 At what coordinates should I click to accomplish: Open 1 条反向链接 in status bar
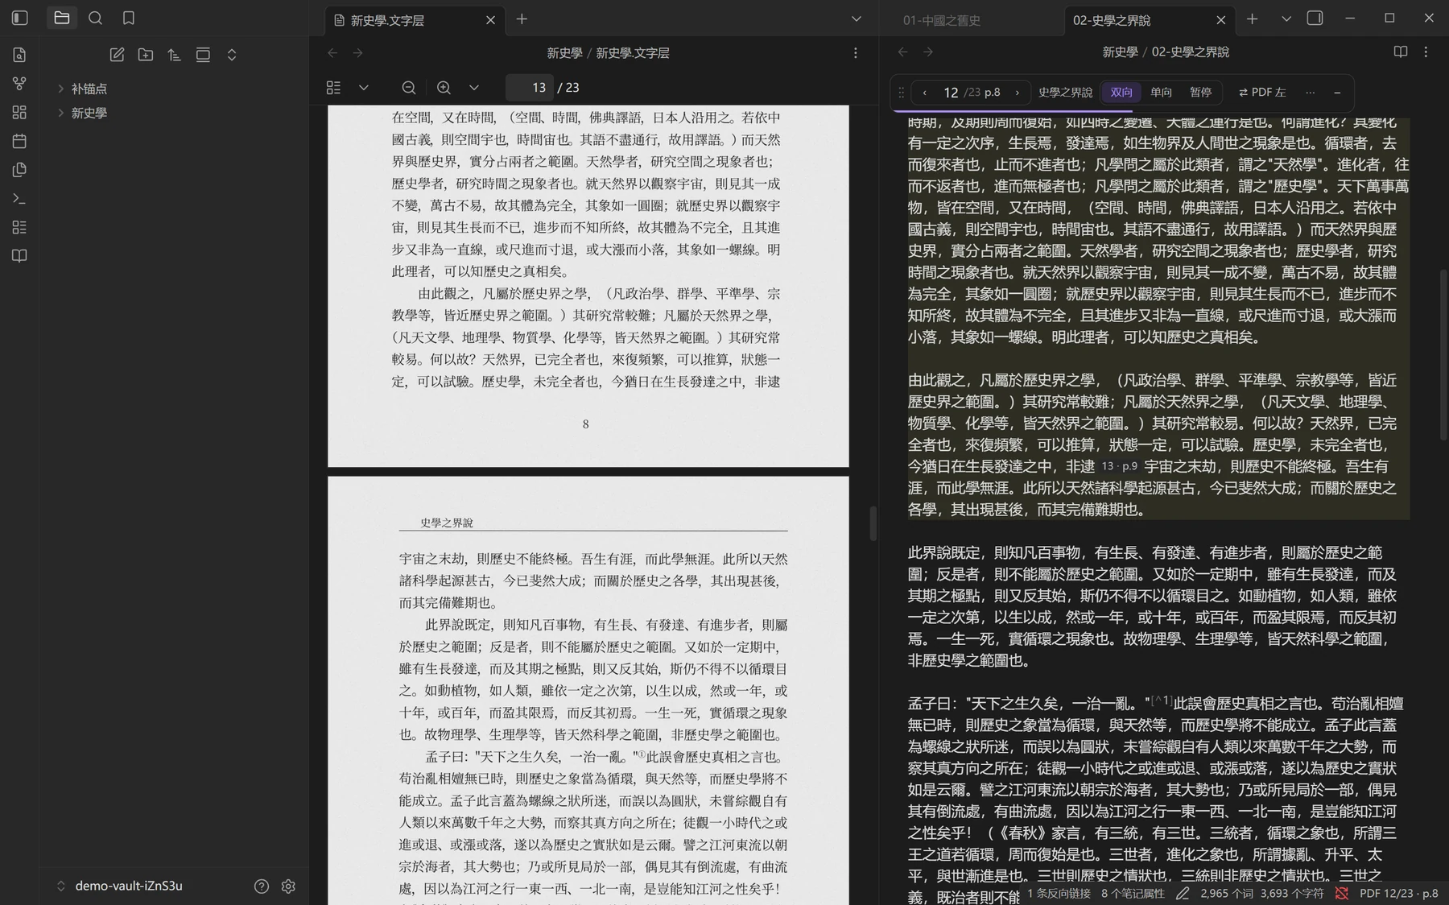pyautogui.click(x=1059, y=893)
